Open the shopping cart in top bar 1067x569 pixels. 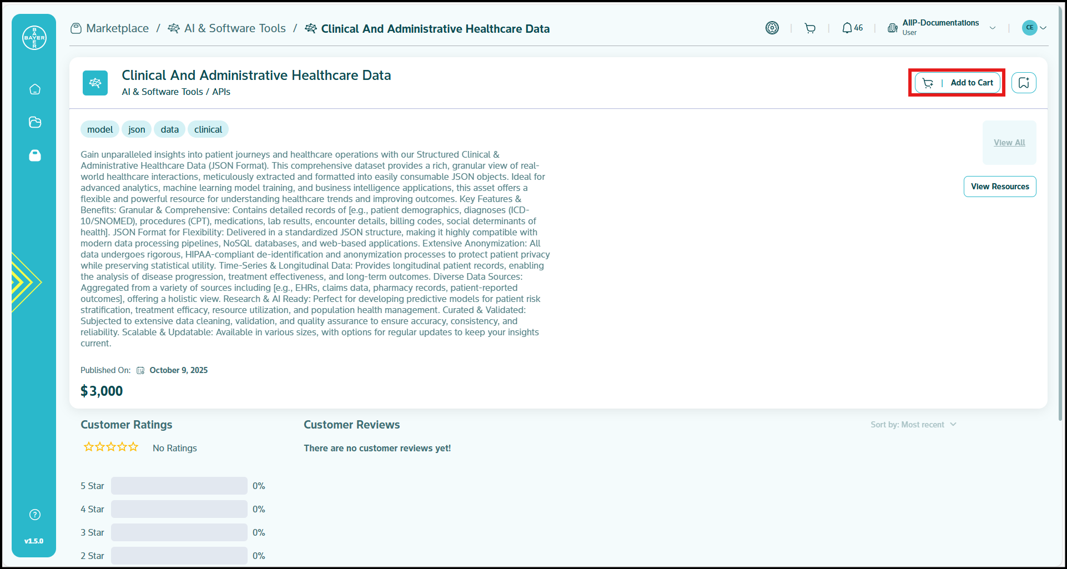pos(810,28)
